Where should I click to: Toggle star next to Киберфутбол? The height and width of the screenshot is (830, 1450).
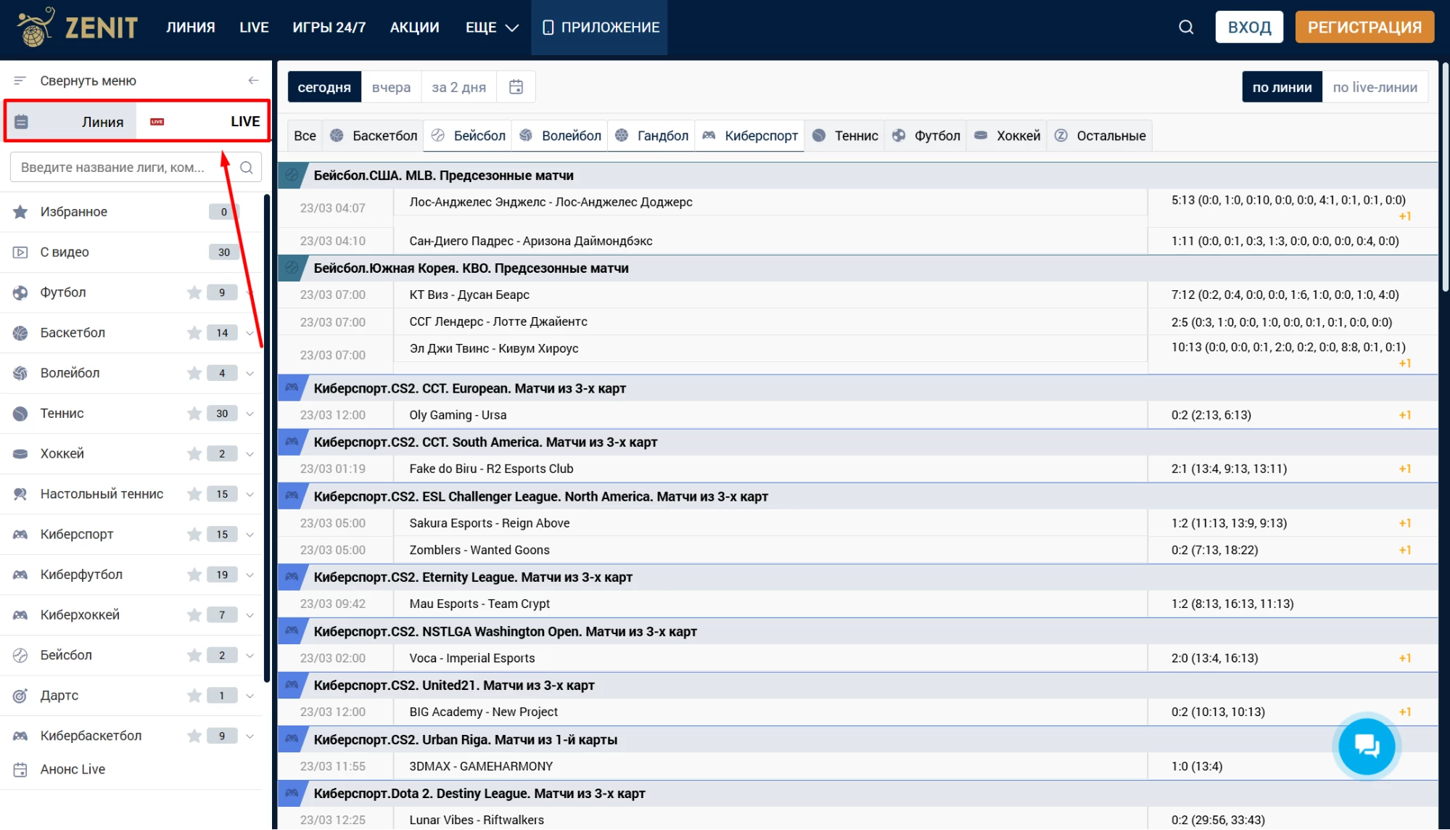click(x=194, y=575)
